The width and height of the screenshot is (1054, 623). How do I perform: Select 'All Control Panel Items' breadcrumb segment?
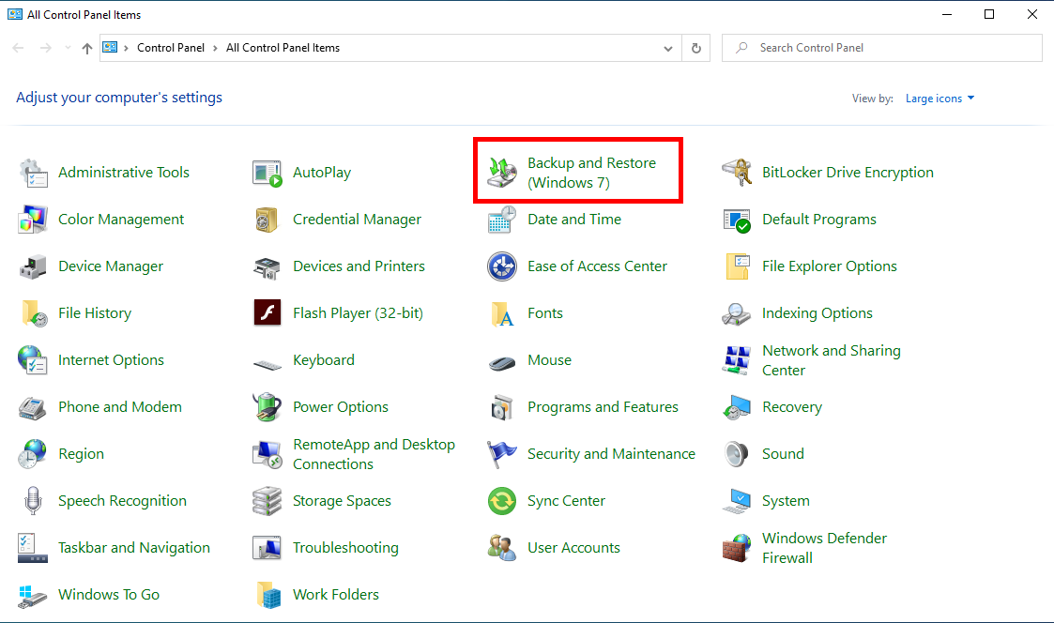[283, 48]
